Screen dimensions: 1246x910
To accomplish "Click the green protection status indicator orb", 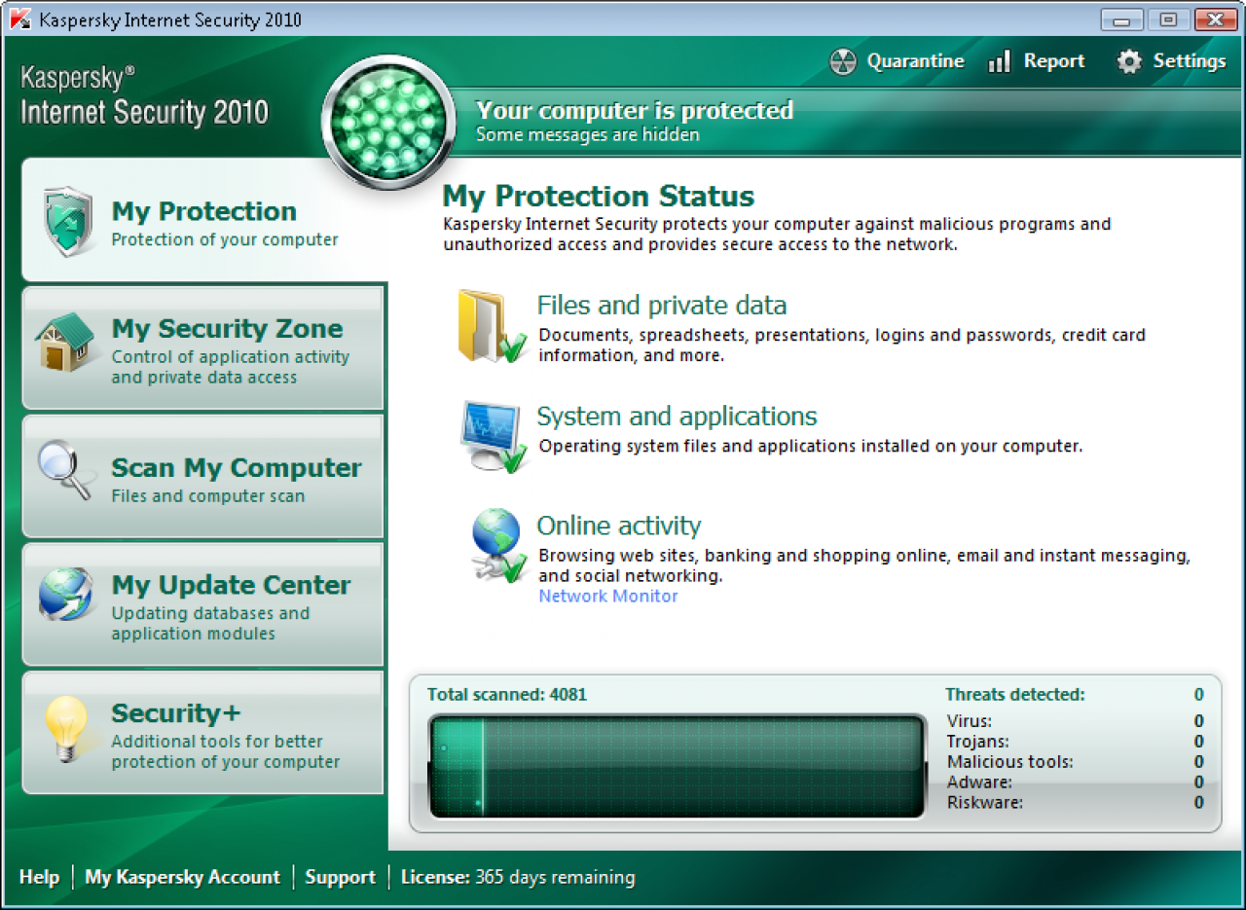I will click(x=388, y=124).
